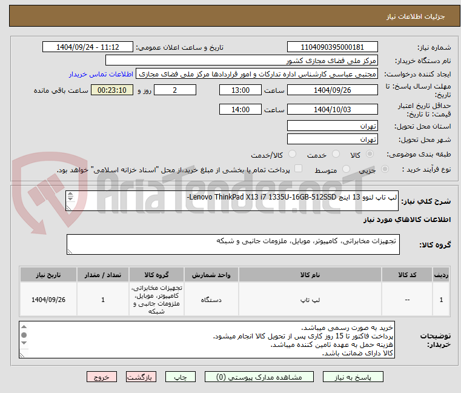461x393 pixels.
Task: Click the توضیحات خریدار text area
Action: coord(207,340)
